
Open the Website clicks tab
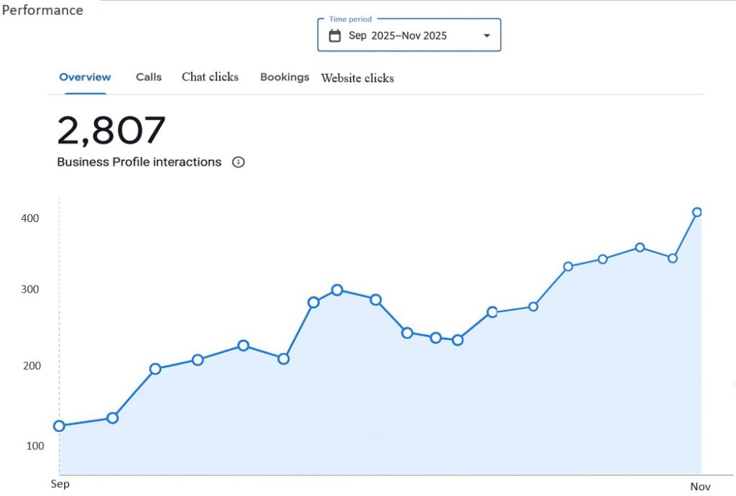[357, 78]
